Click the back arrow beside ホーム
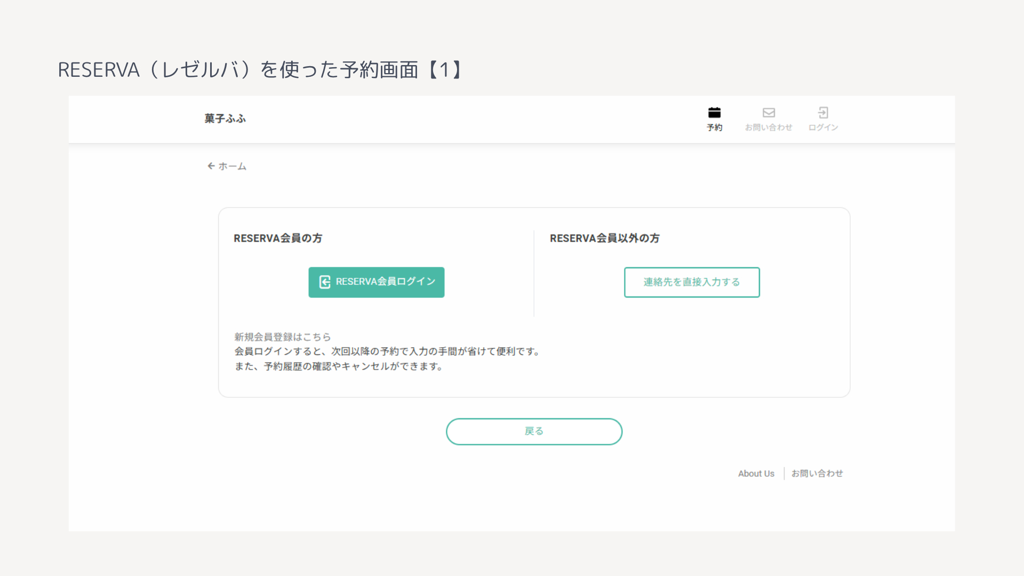The height and width of the screenshot is (576, 1024). [211, 166]
